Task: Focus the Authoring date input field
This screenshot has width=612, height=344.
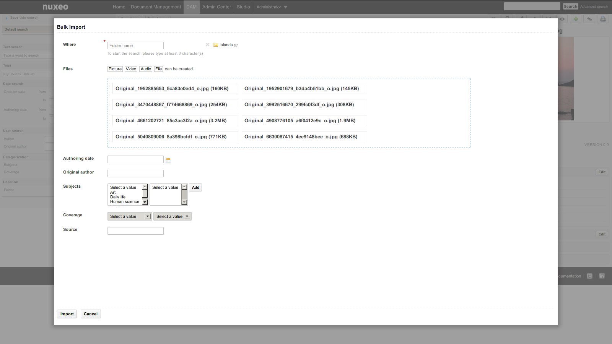Action: point(135,159)
